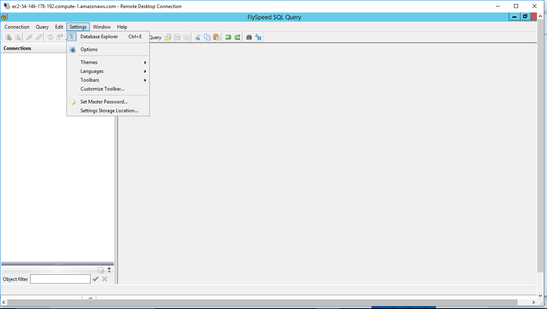Click the database icon above Object filter
The height and width of the screenshot is (309, 547).
click(x=101, y=270)
